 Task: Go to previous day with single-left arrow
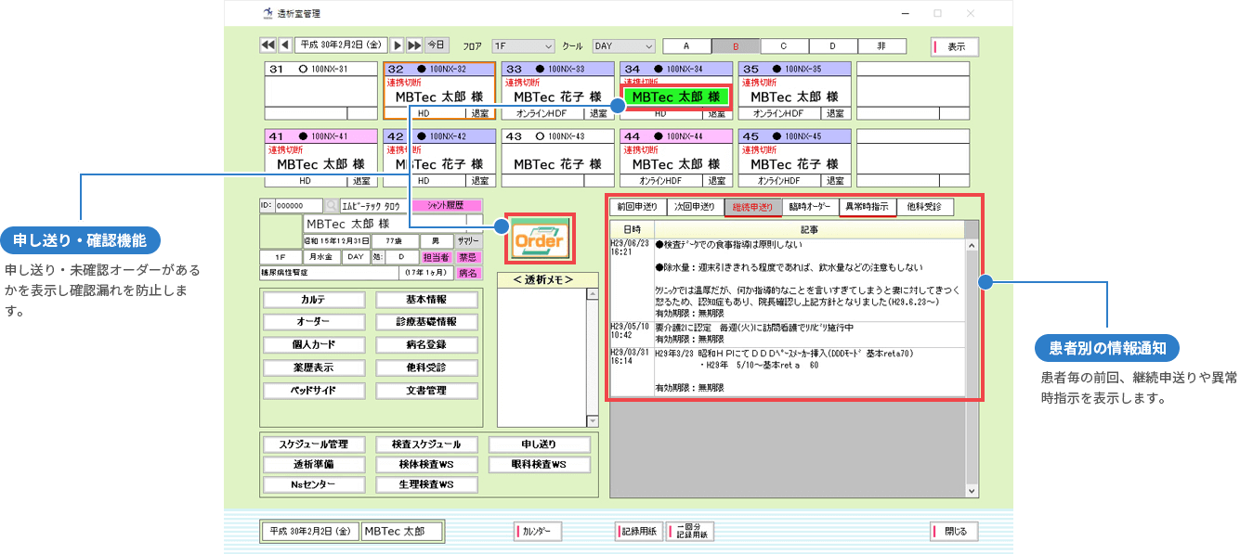pyautogui.click(x=285, y=45)
